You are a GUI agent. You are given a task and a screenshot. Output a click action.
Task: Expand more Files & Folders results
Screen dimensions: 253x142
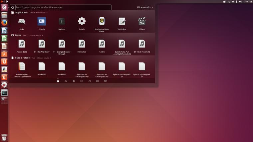coord(42,58)
